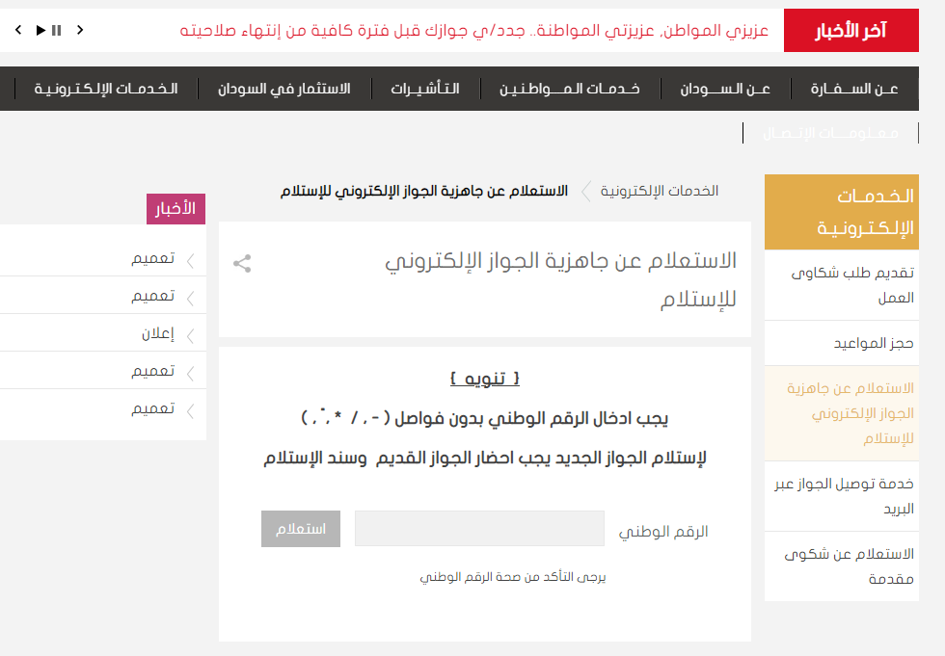Click the الرقم الوطني input field
This screenshot has width=945, height=656.
coord(479,529)
